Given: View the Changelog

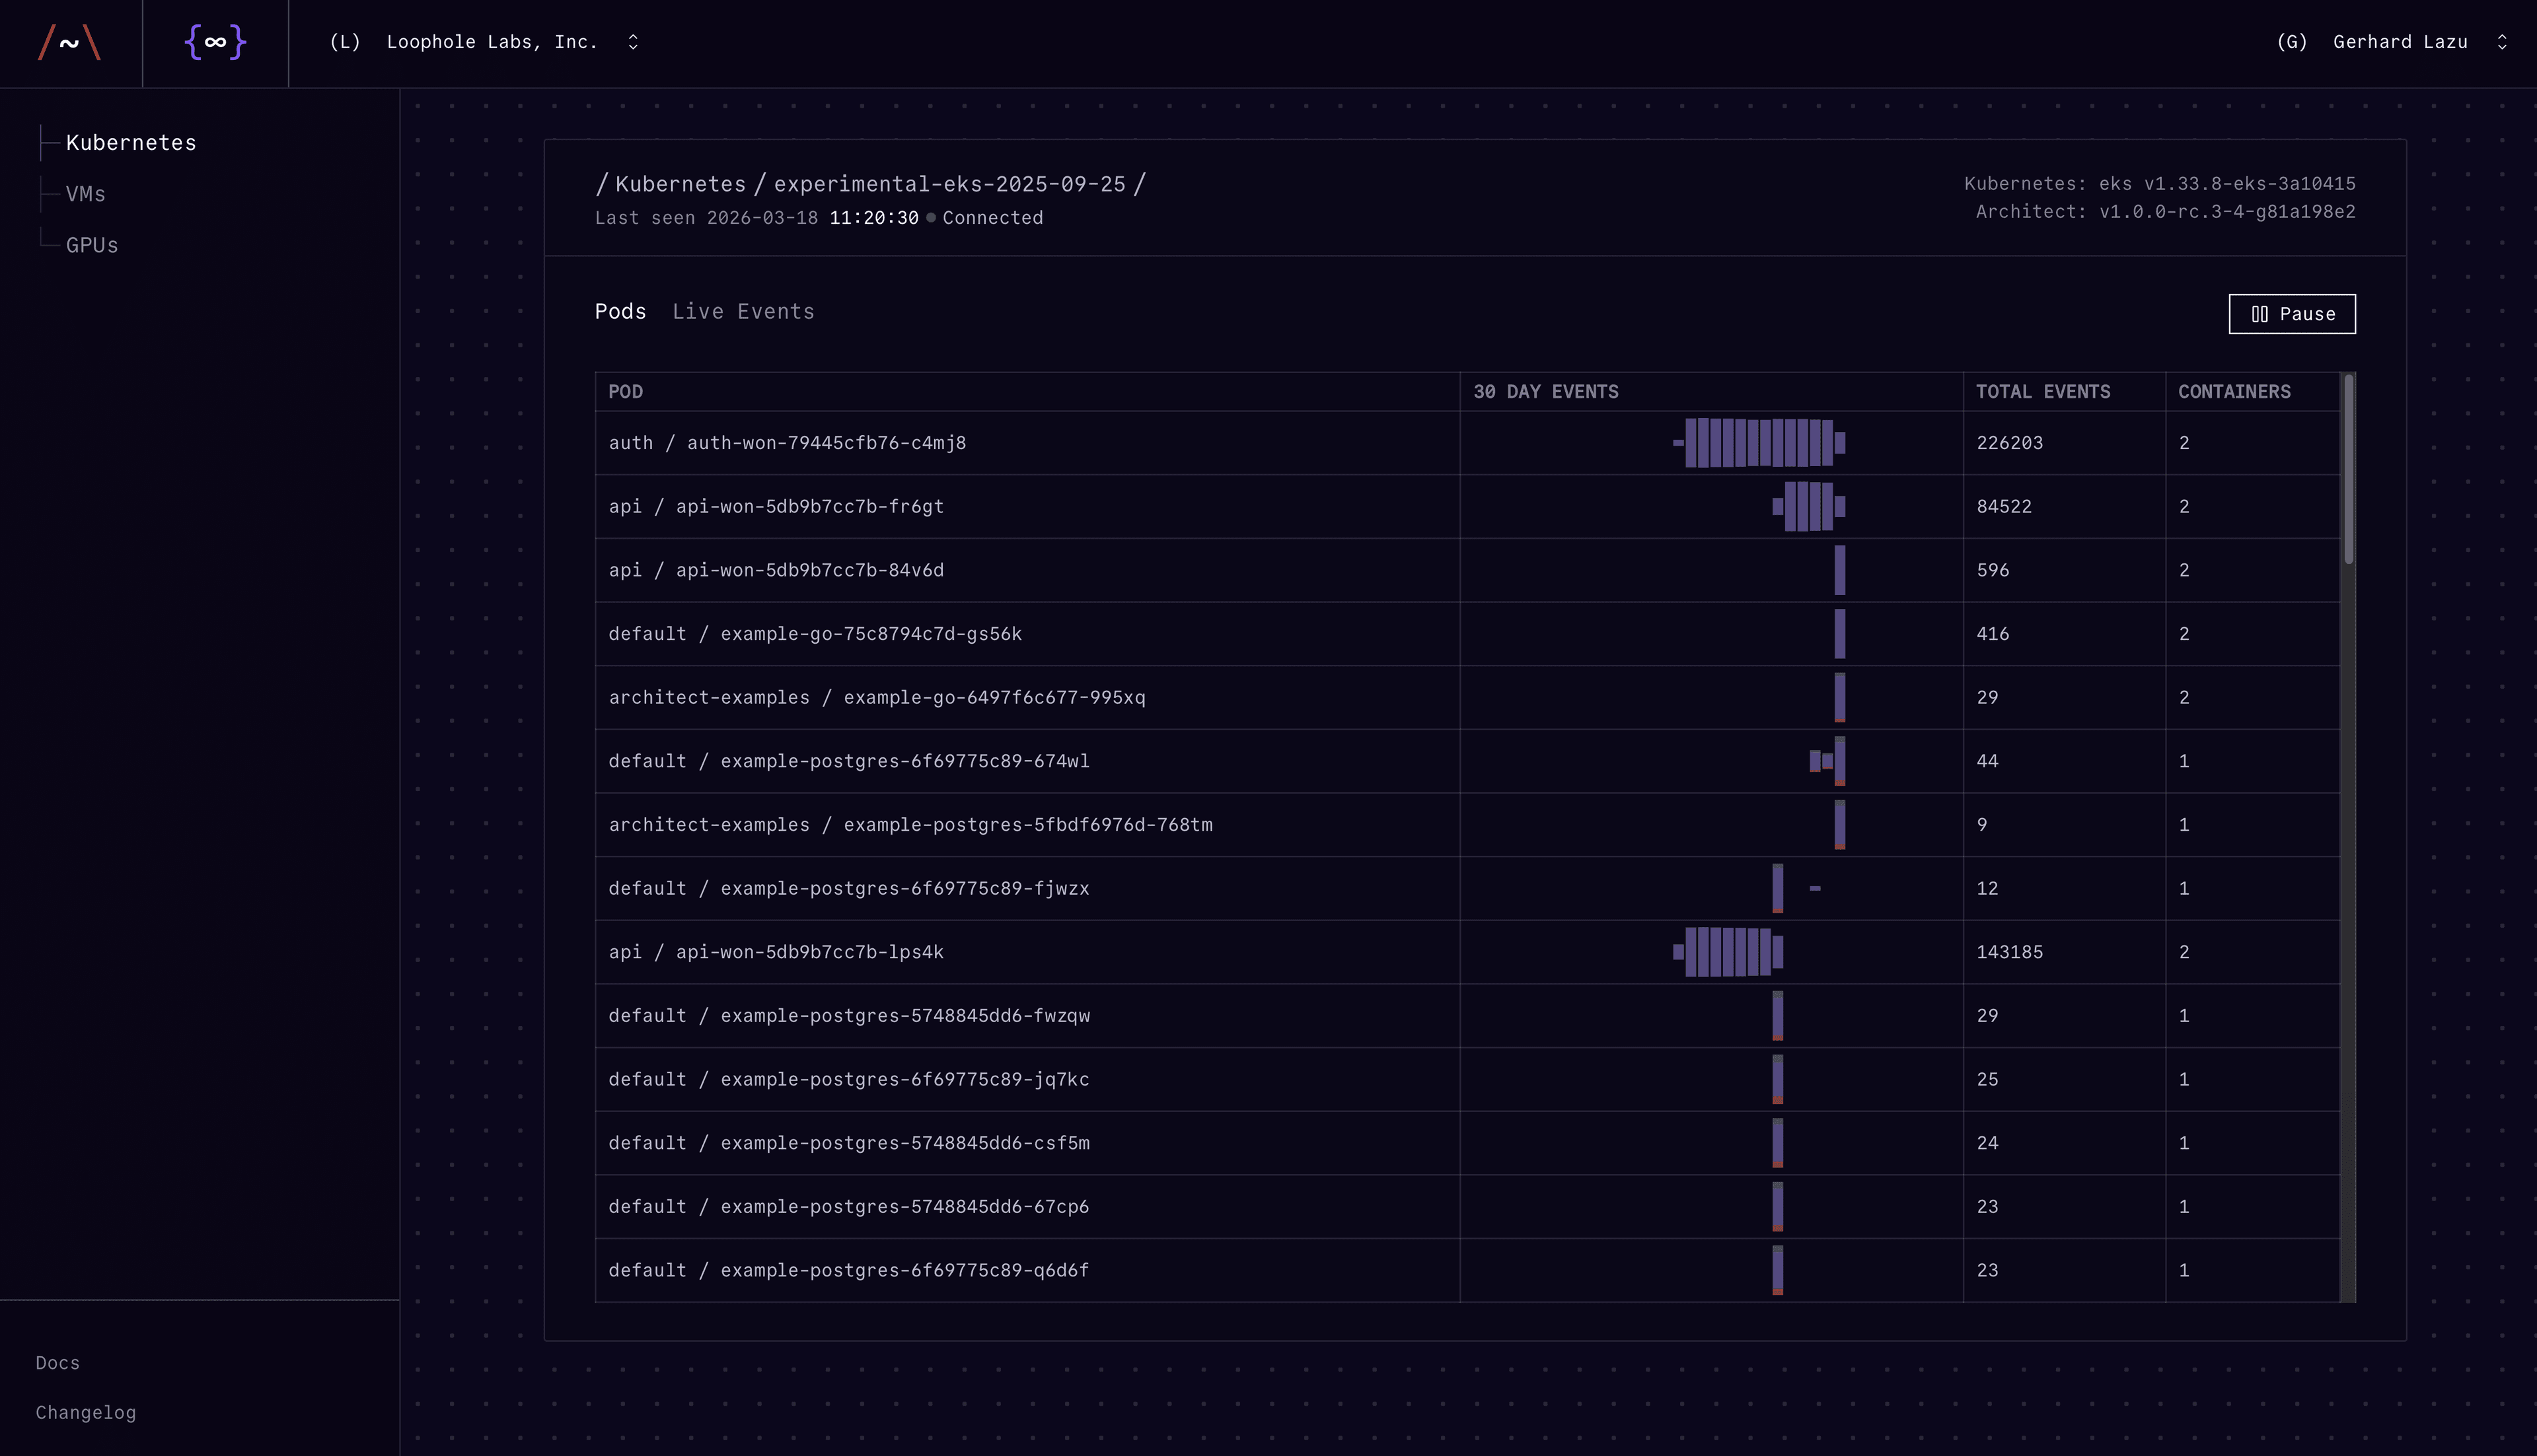Looking at the screenshot, I should click(x=86, y=1412).
